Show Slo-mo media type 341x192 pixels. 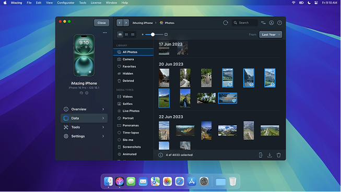point(133,140)
